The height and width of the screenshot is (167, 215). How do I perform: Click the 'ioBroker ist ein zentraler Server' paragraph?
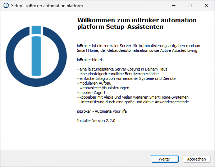point(138,48)
